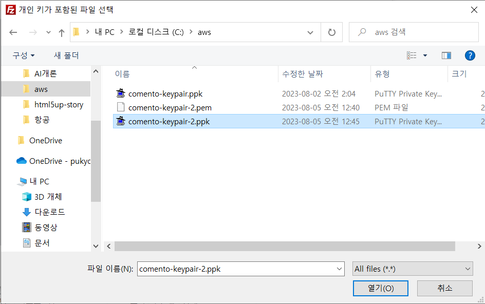Image resolution: width=485 pixels, height=304 pixels.
Task: Go back with the left arrow button
Action: click(13, 32)
